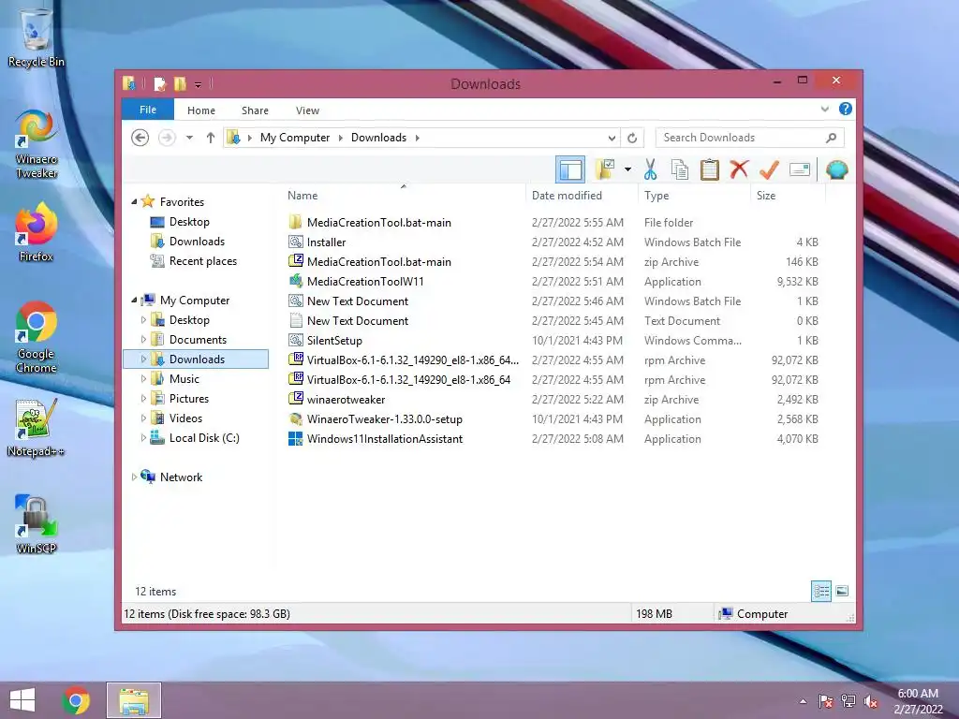Go up one level with Up arrow
The image size is (959, 719).
pyautogui.click(x=211, y=138)
